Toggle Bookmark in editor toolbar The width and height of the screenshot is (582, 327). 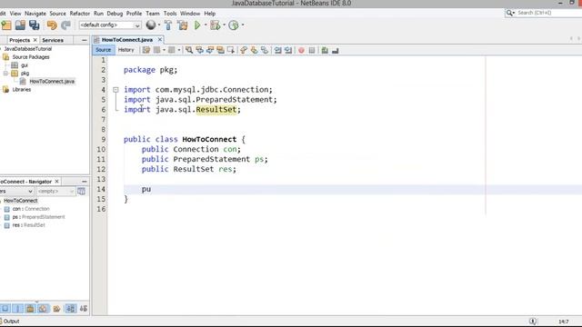coord(265,50)
